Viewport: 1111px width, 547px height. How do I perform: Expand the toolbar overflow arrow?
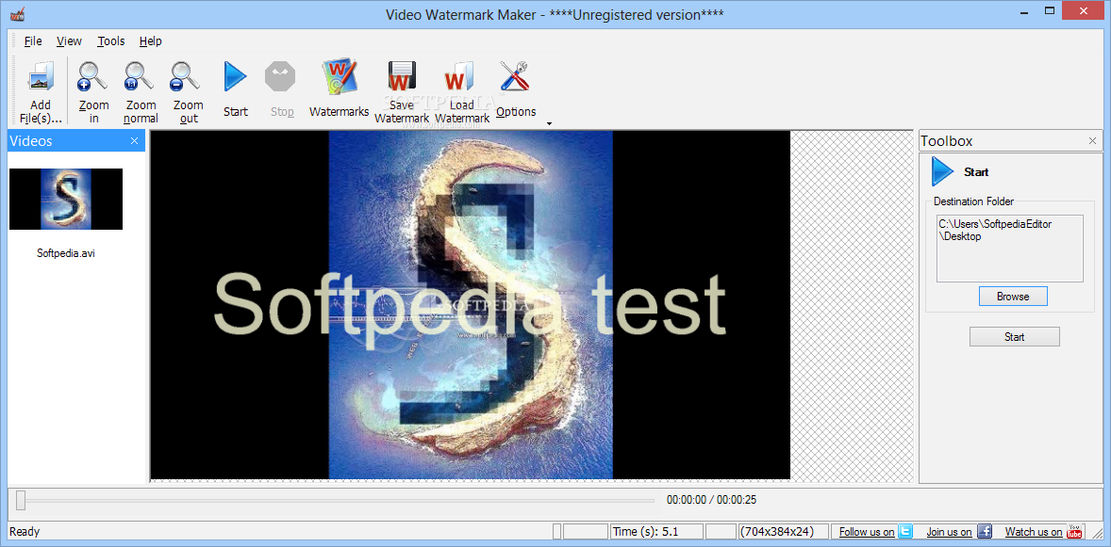pos(548,124)
